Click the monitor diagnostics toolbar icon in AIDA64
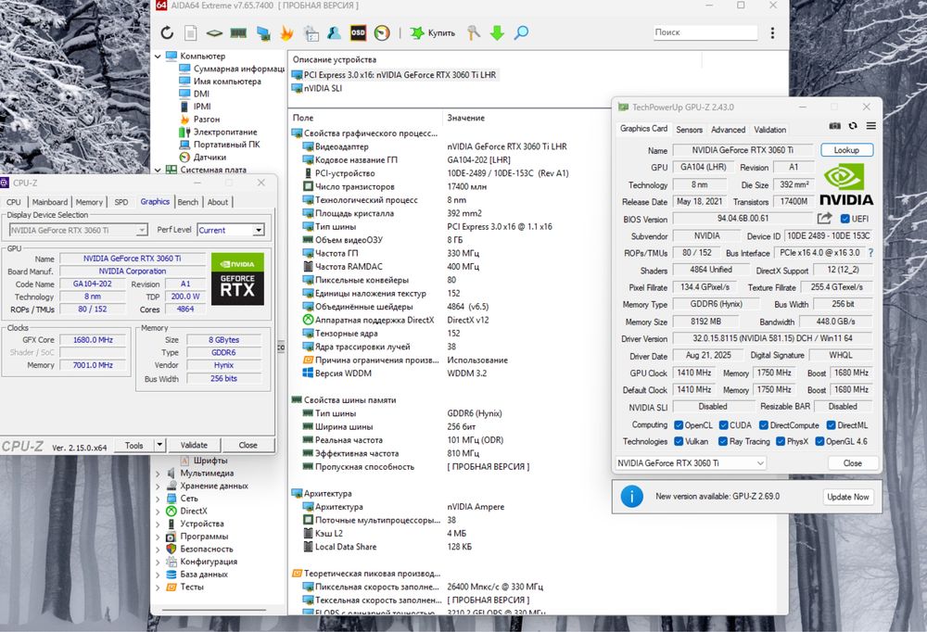 263,33
